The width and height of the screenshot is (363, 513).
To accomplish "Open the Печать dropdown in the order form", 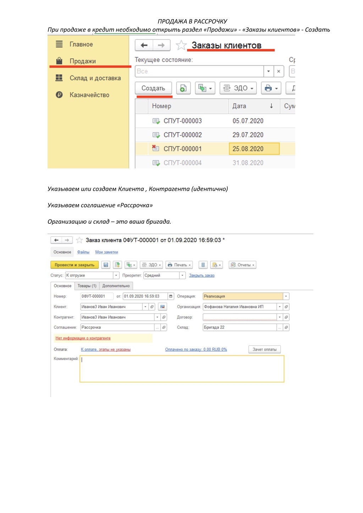I will coord(179,265).
